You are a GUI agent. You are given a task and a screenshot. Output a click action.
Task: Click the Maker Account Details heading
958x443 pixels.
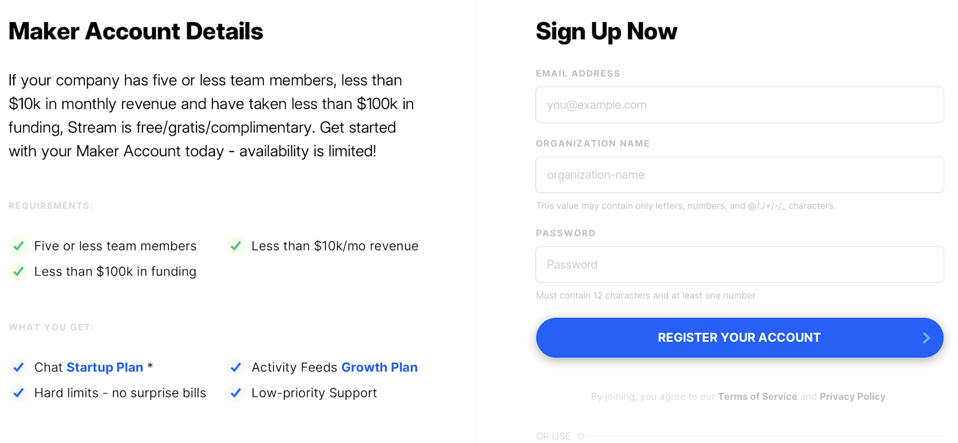coord(136,31)
